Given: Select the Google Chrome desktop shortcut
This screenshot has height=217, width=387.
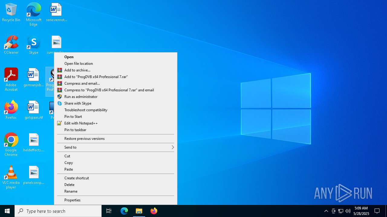Looking at the screenshot, I should point(11,145).
